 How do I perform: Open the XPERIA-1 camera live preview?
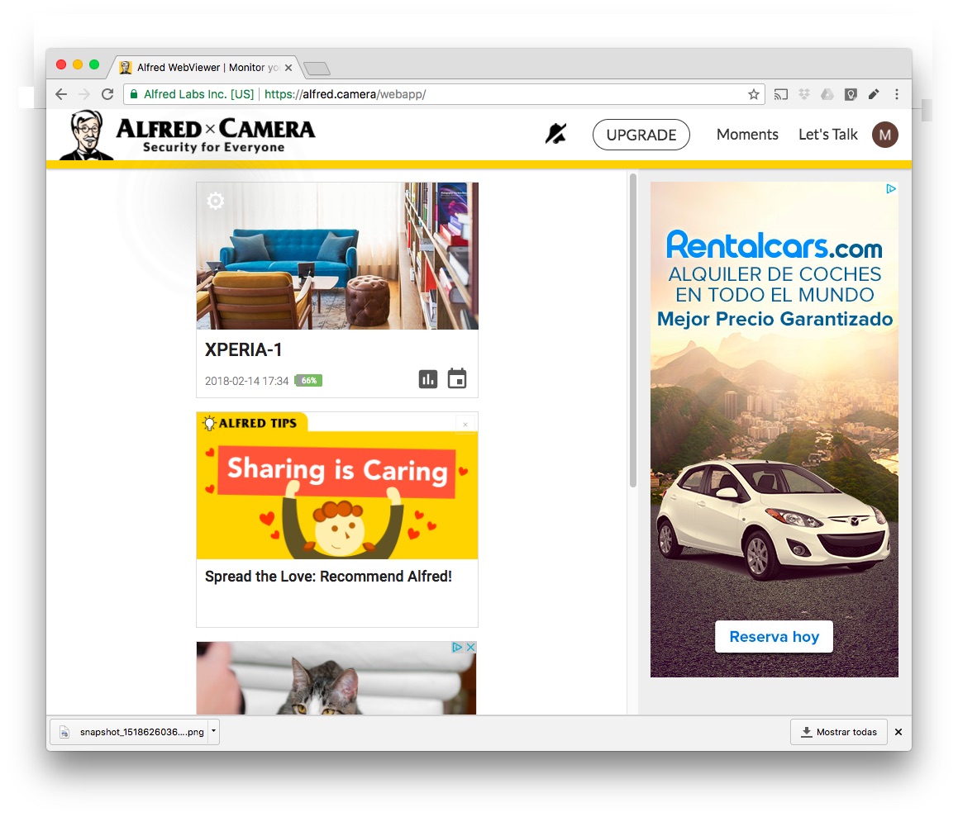337,256
